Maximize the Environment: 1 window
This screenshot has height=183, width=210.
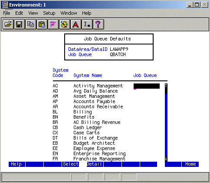point(197,5)
